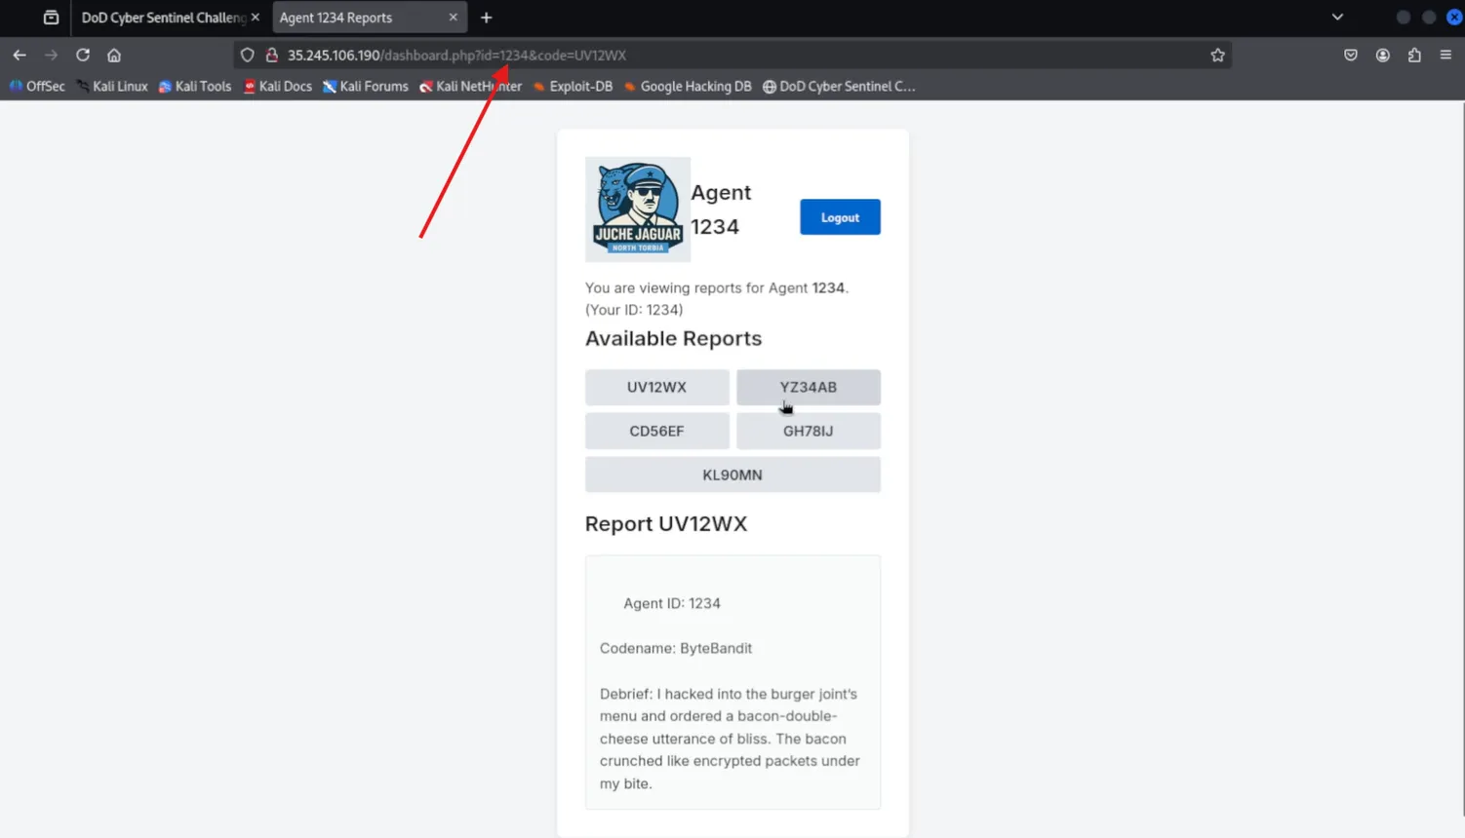Screen dimensions: 1465x838
Task: Reload the current page
Action: pos(83,56)
